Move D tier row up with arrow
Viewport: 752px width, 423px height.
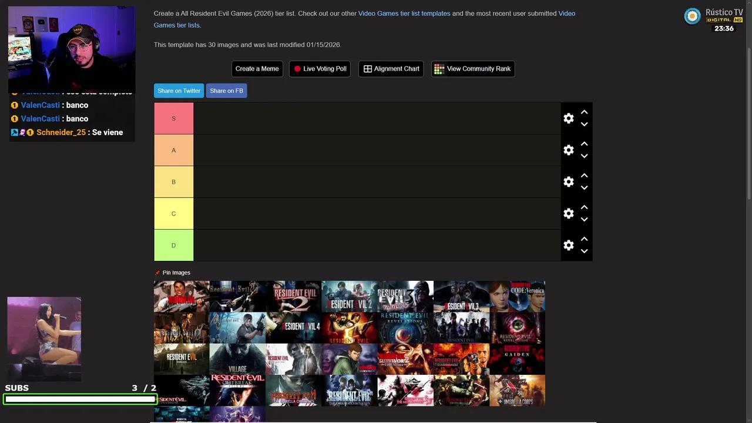point(584,239)
